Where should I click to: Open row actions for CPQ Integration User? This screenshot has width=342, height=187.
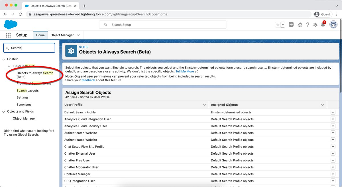pyautogui.click(x=333, y=181)
